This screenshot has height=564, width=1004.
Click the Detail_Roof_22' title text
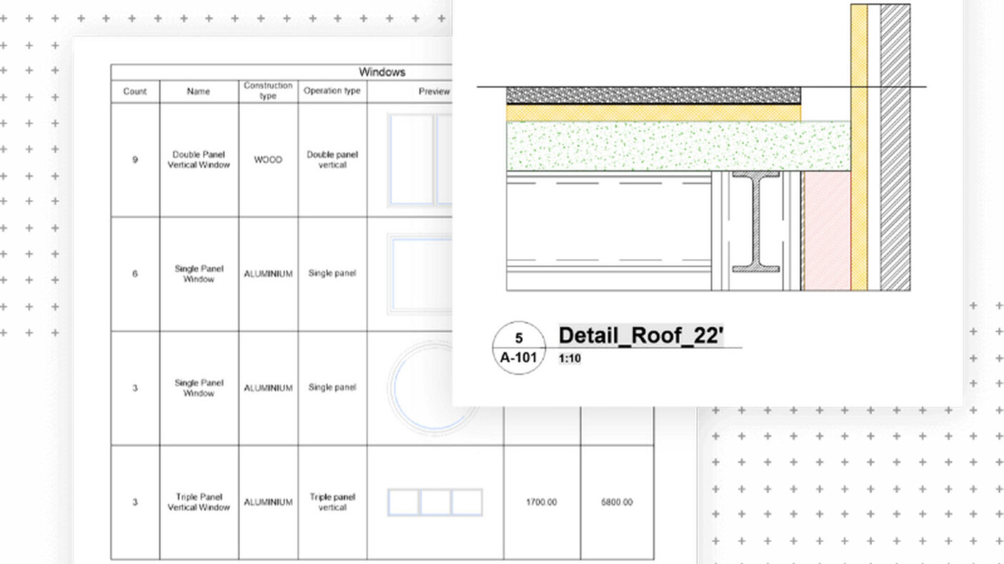641,336
